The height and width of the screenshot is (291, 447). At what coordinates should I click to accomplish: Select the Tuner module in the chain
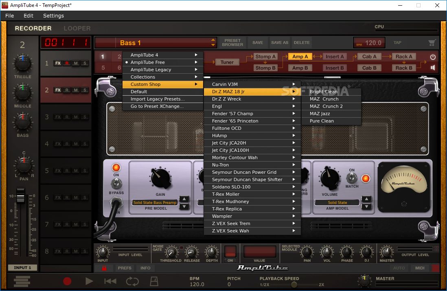227,62
